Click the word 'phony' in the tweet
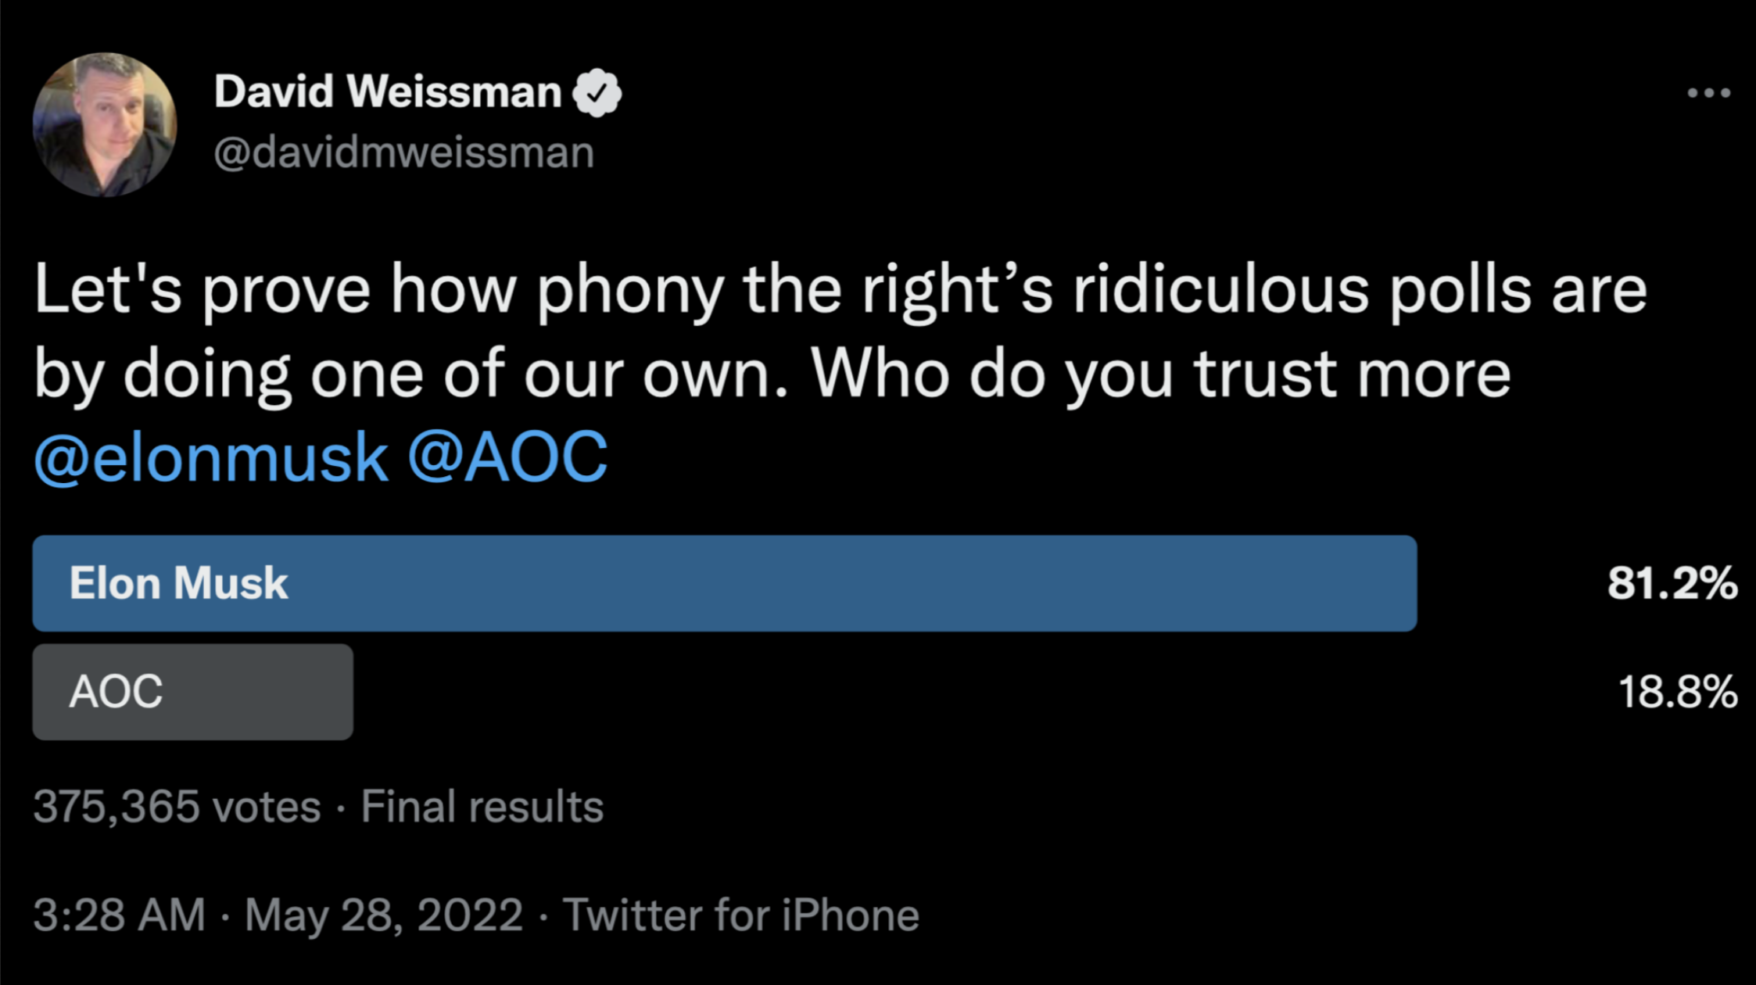The height and width of the screenshot is (985, 1756). click(x=630, y=291)
